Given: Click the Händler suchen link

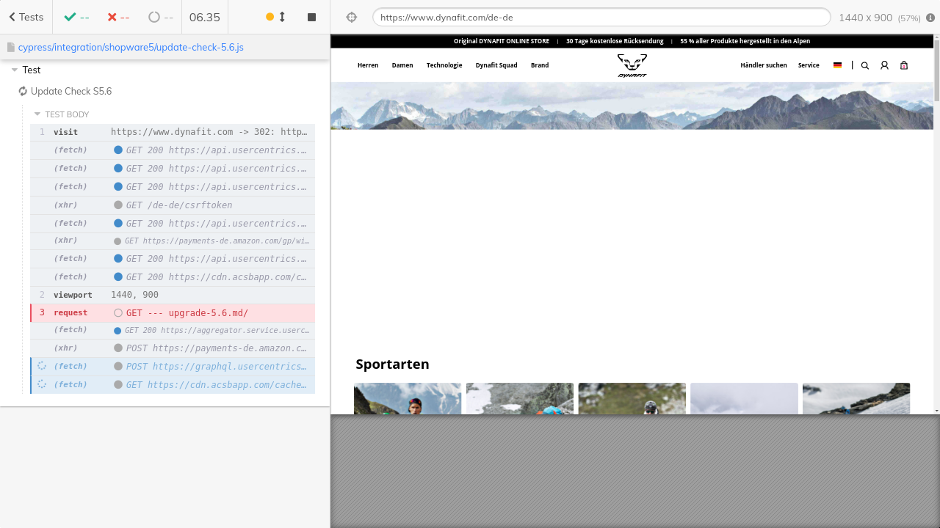Looking at the screenshot, I should [763, 65].
